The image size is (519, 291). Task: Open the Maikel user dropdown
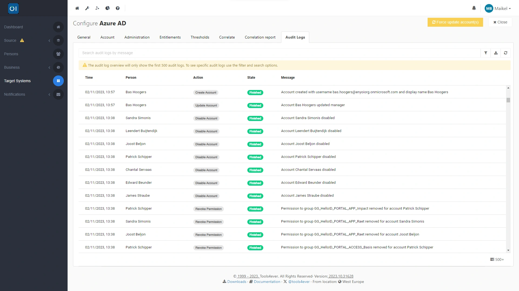pyautogui.click(x=503, y=9)
